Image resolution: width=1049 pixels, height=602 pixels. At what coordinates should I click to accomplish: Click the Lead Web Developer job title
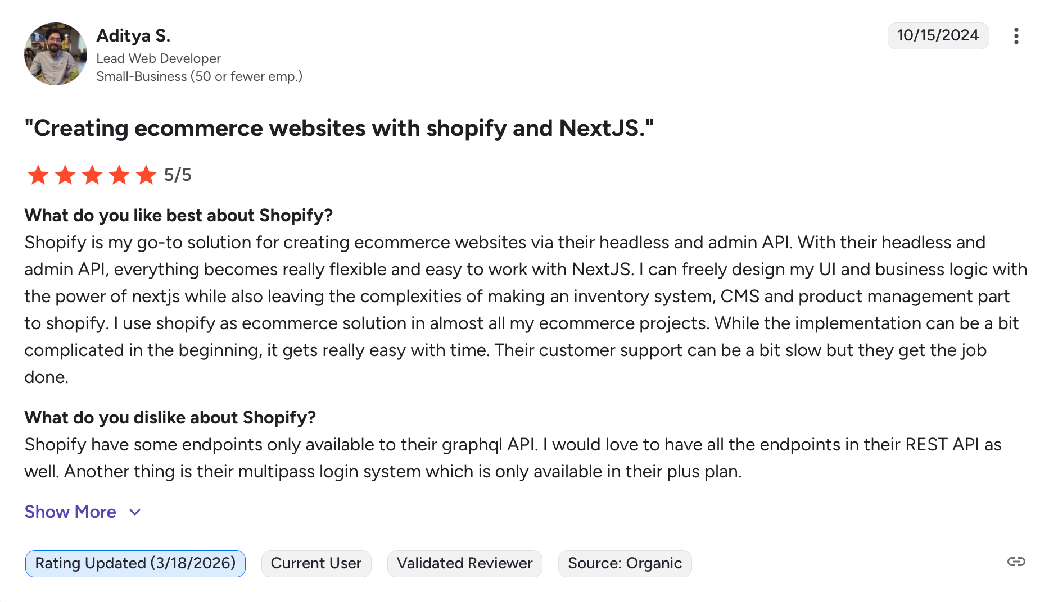click(159, 58)
